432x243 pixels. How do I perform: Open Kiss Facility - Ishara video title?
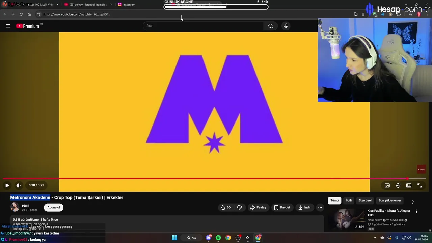coord(388,213)
